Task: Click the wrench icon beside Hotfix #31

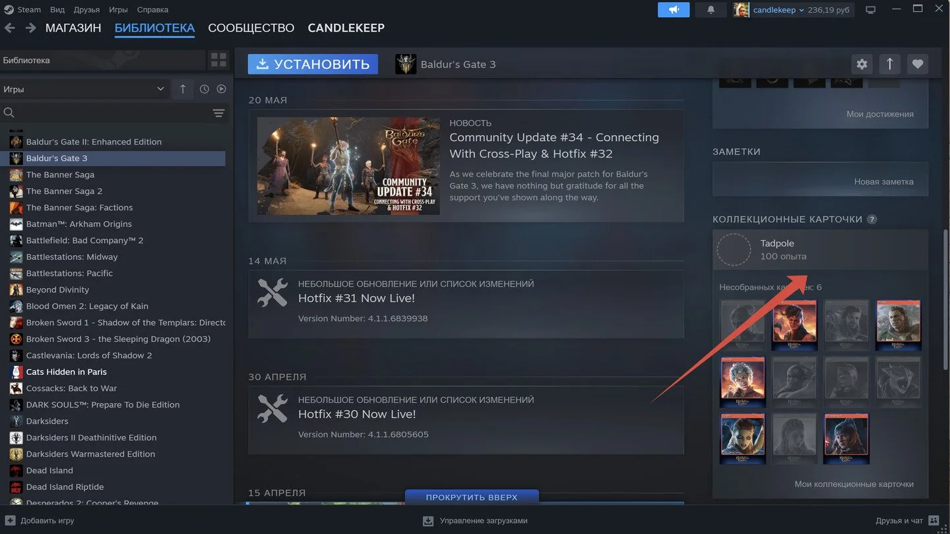Action: point(272,293)
